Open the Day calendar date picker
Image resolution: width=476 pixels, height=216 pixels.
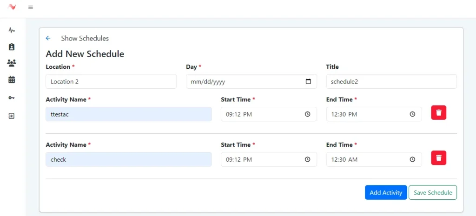click(308, 82)
